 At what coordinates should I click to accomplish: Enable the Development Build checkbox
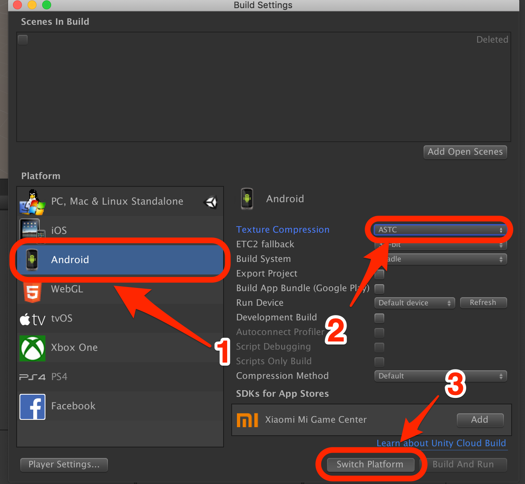click(379, 318)
